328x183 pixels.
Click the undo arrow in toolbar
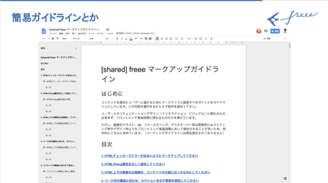(44, 39)
